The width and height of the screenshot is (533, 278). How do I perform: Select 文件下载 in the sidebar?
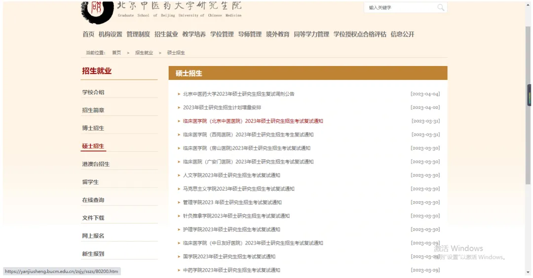click(x=93, y=218)
